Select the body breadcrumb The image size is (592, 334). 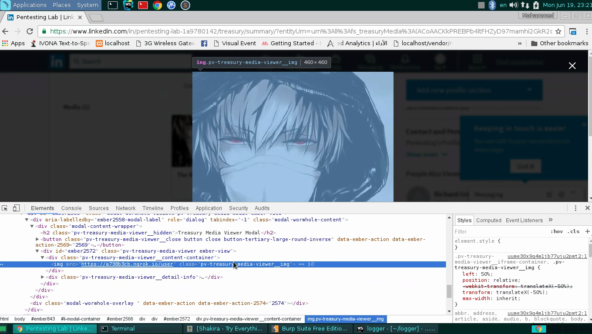click(20, 319)
